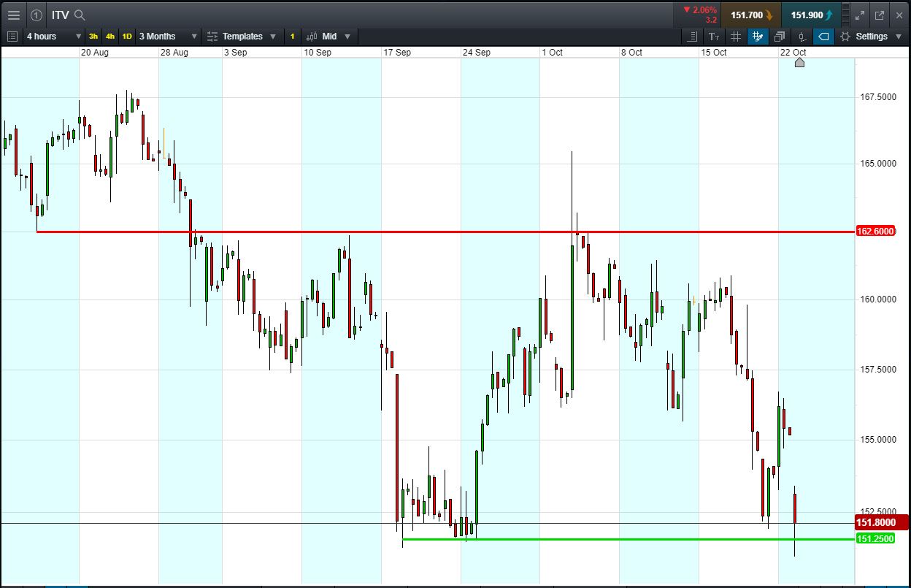Open the text annotation tool

pos(714,36)
